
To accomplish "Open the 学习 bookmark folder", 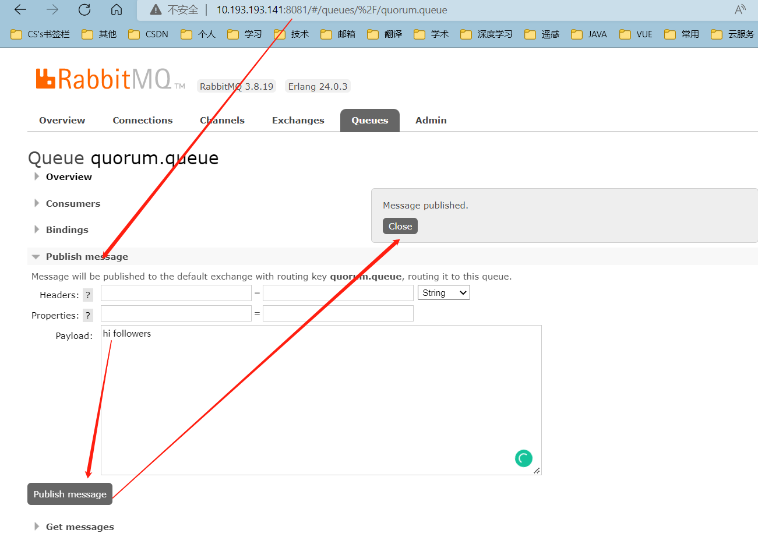I will [x=245, y=34].
